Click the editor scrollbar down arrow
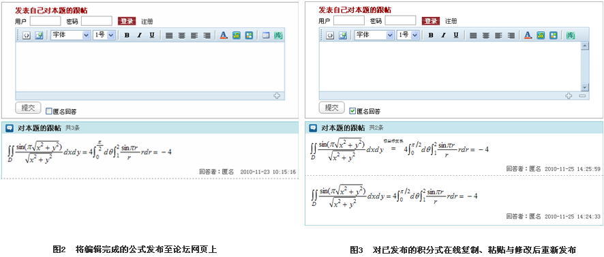Viewport: 604px width, 257px height. [x=585, y=87]
